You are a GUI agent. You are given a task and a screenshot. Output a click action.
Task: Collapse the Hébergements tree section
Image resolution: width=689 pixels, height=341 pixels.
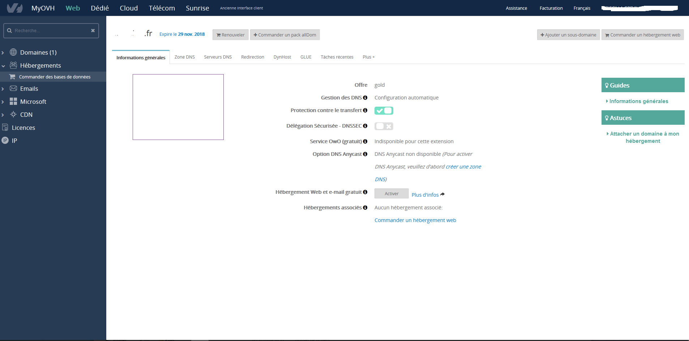click(3, 66)
